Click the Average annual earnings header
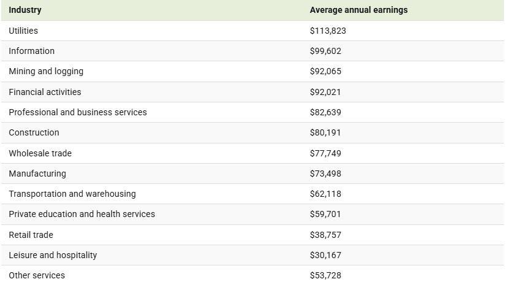Viewport: 507px width, 290px height. coord(358,10)
